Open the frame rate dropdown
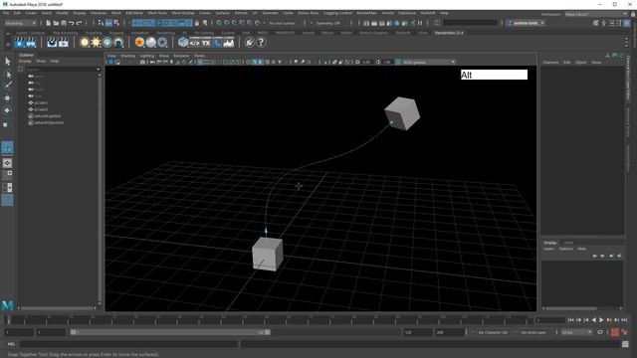 click(x=576, y=332)
